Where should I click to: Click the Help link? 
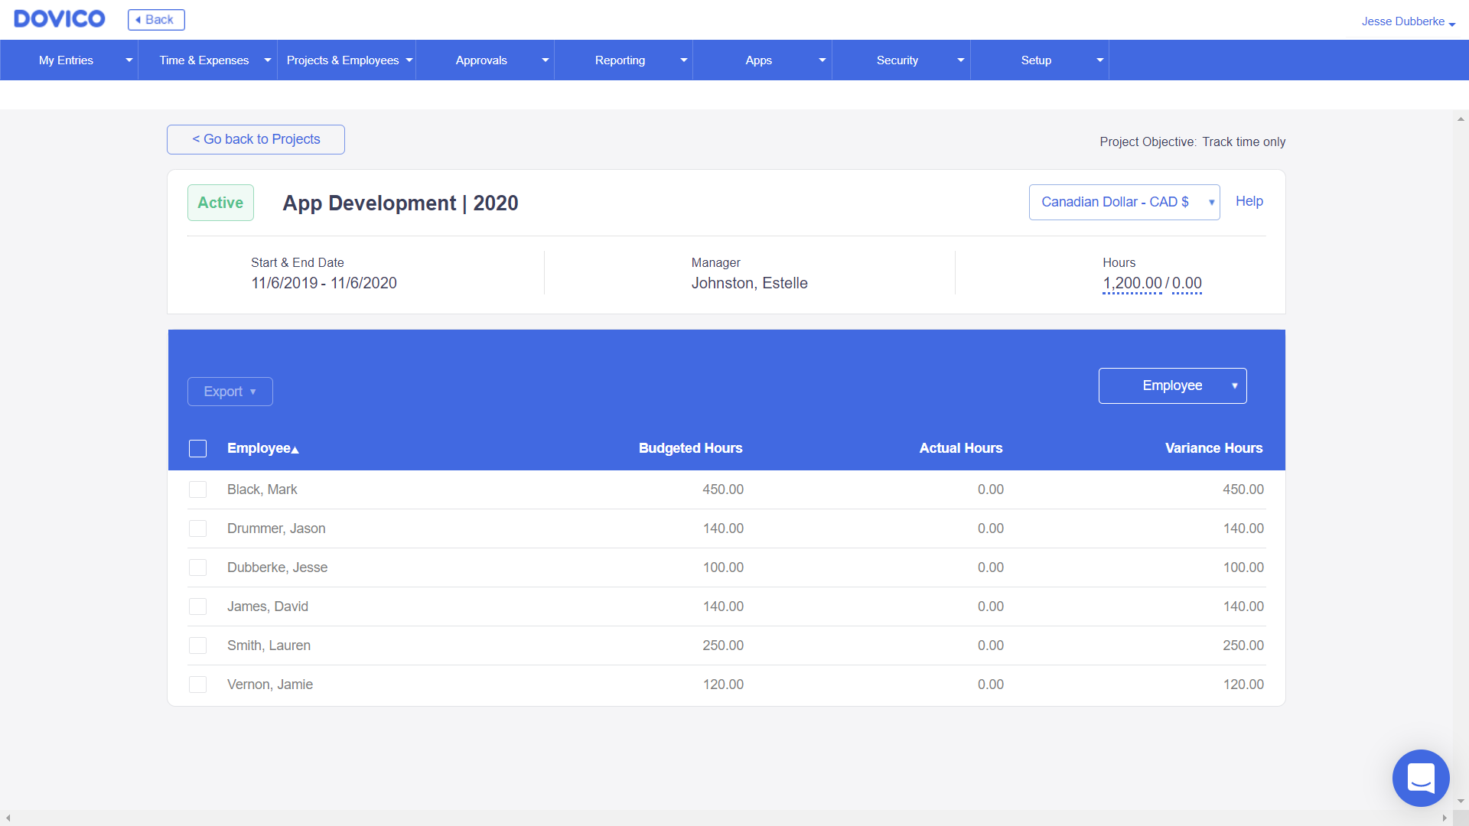tap(1249, 201)
